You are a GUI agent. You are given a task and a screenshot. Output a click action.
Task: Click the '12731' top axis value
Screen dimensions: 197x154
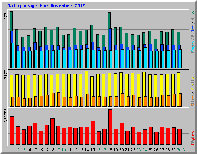pyautogui.click(x=6, y=17)
